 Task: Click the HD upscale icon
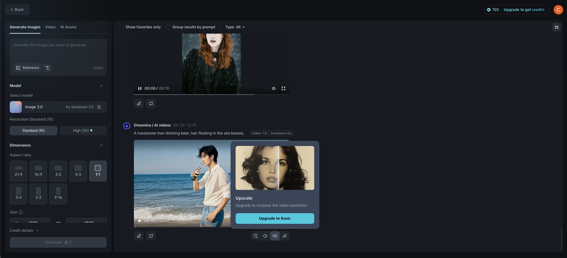275,236
